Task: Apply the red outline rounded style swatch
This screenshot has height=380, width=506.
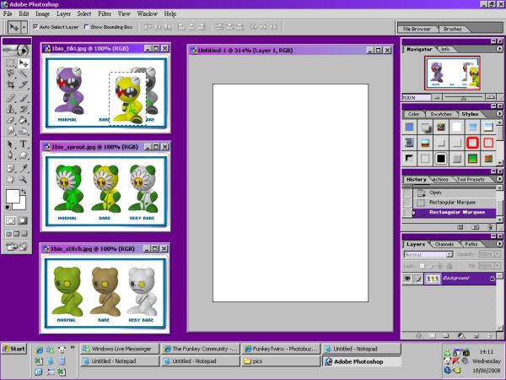Action: [472, 143]
